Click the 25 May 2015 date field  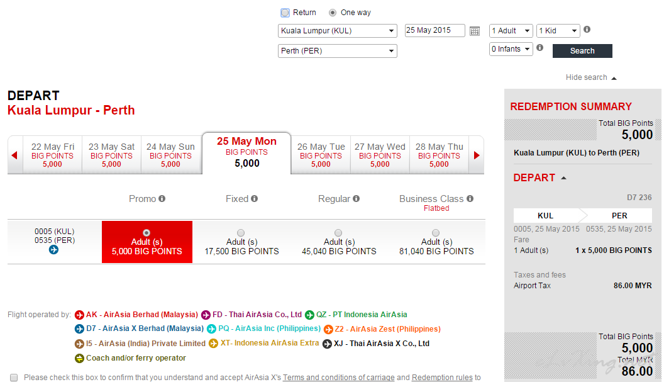(x=435, y=31)
